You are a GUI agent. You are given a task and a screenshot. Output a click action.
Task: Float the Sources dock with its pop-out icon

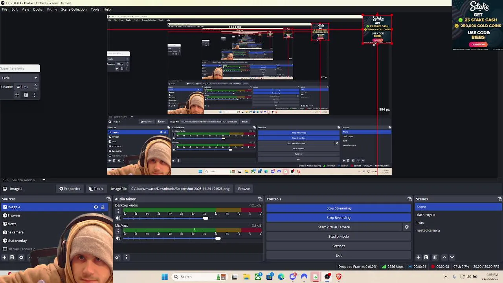pos(108,199)
